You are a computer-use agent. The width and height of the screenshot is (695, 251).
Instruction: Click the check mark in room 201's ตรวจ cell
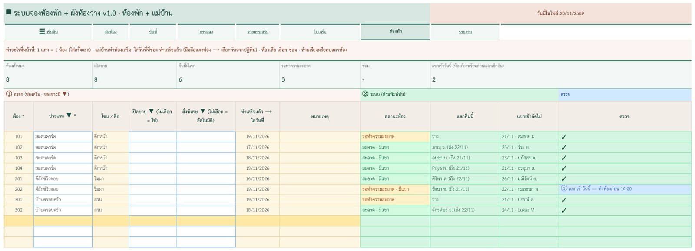coord(564,178)
